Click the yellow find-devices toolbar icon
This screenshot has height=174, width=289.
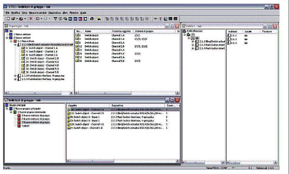pos(99,19)
